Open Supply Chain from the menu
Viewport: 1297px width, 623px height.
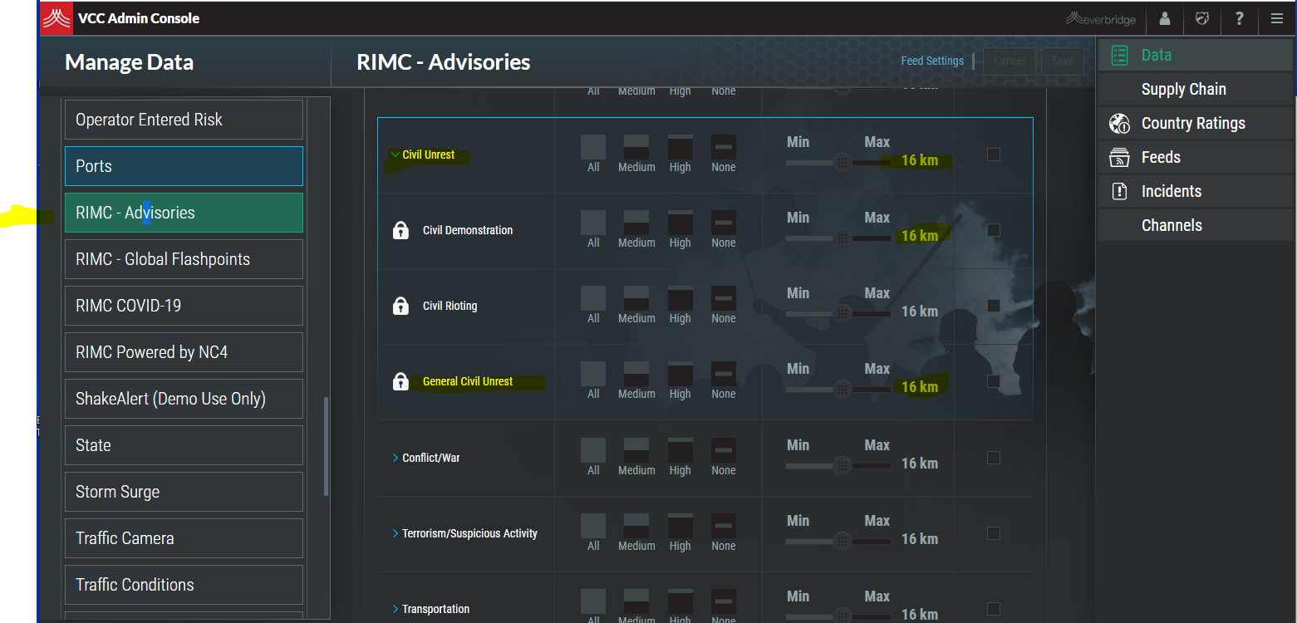pyautogui.click(x=1196, y=90)
